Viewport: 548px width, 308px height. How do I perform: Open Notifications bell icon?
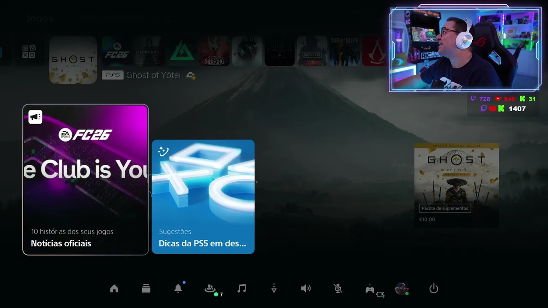(x=178, y=288)
